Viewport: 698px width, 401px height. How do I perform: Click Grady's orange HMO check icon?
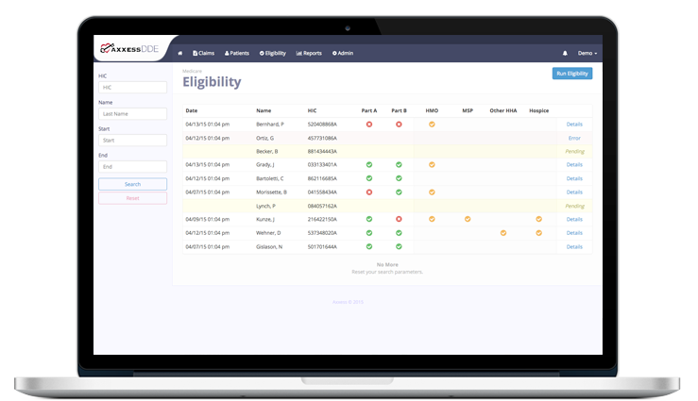point(432,164)
